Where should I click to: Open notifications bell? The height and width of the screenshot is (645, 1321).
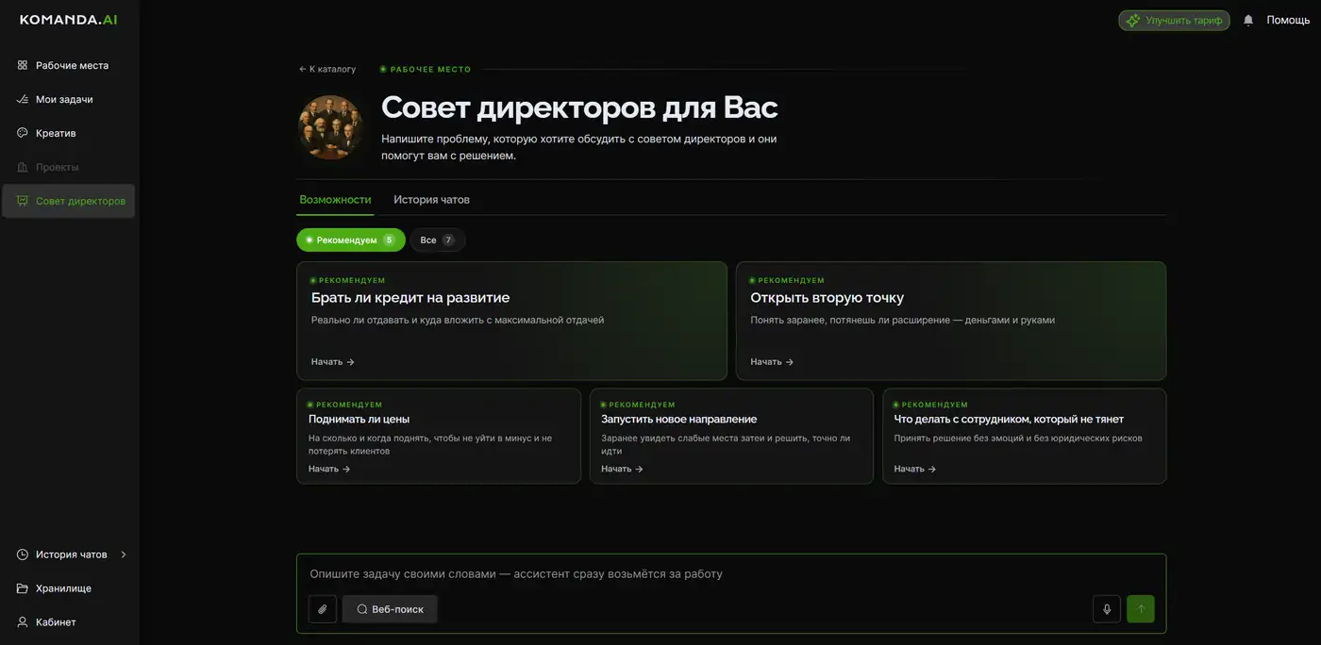tap(1248, 20)
